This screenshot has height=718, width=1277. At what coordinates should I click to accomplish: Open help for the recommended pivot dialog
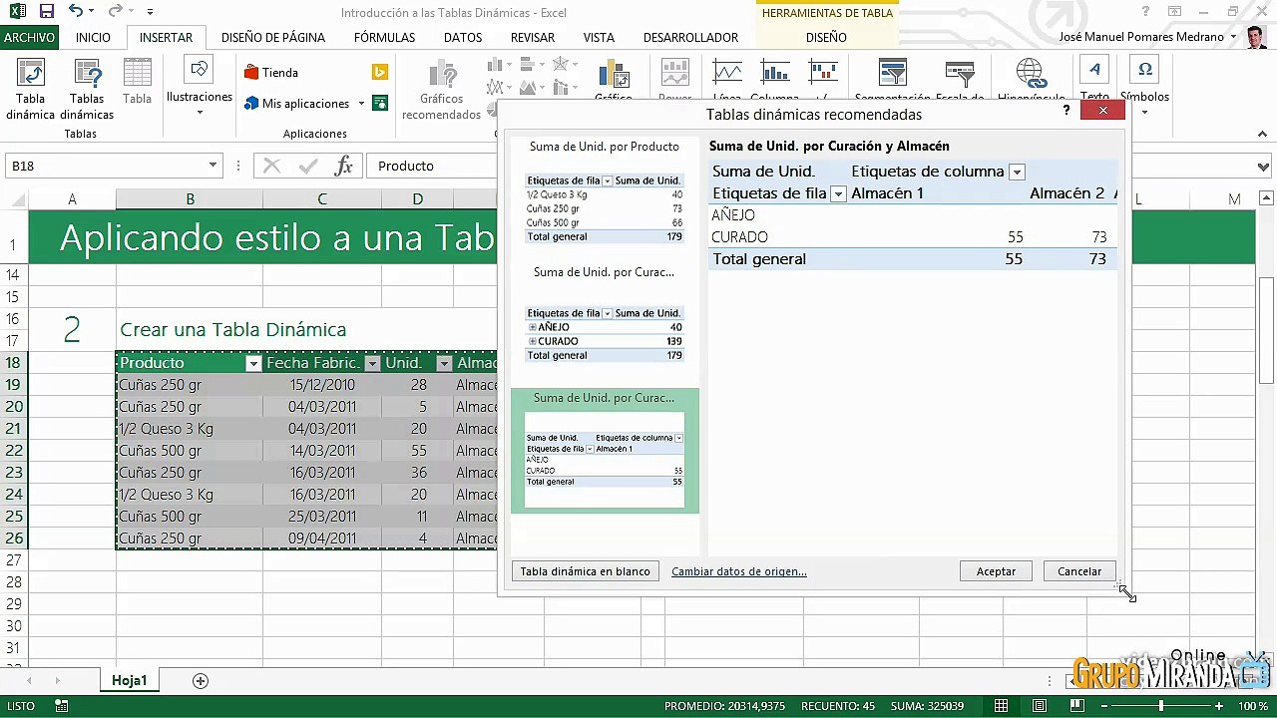click(x=1066, y=111)
